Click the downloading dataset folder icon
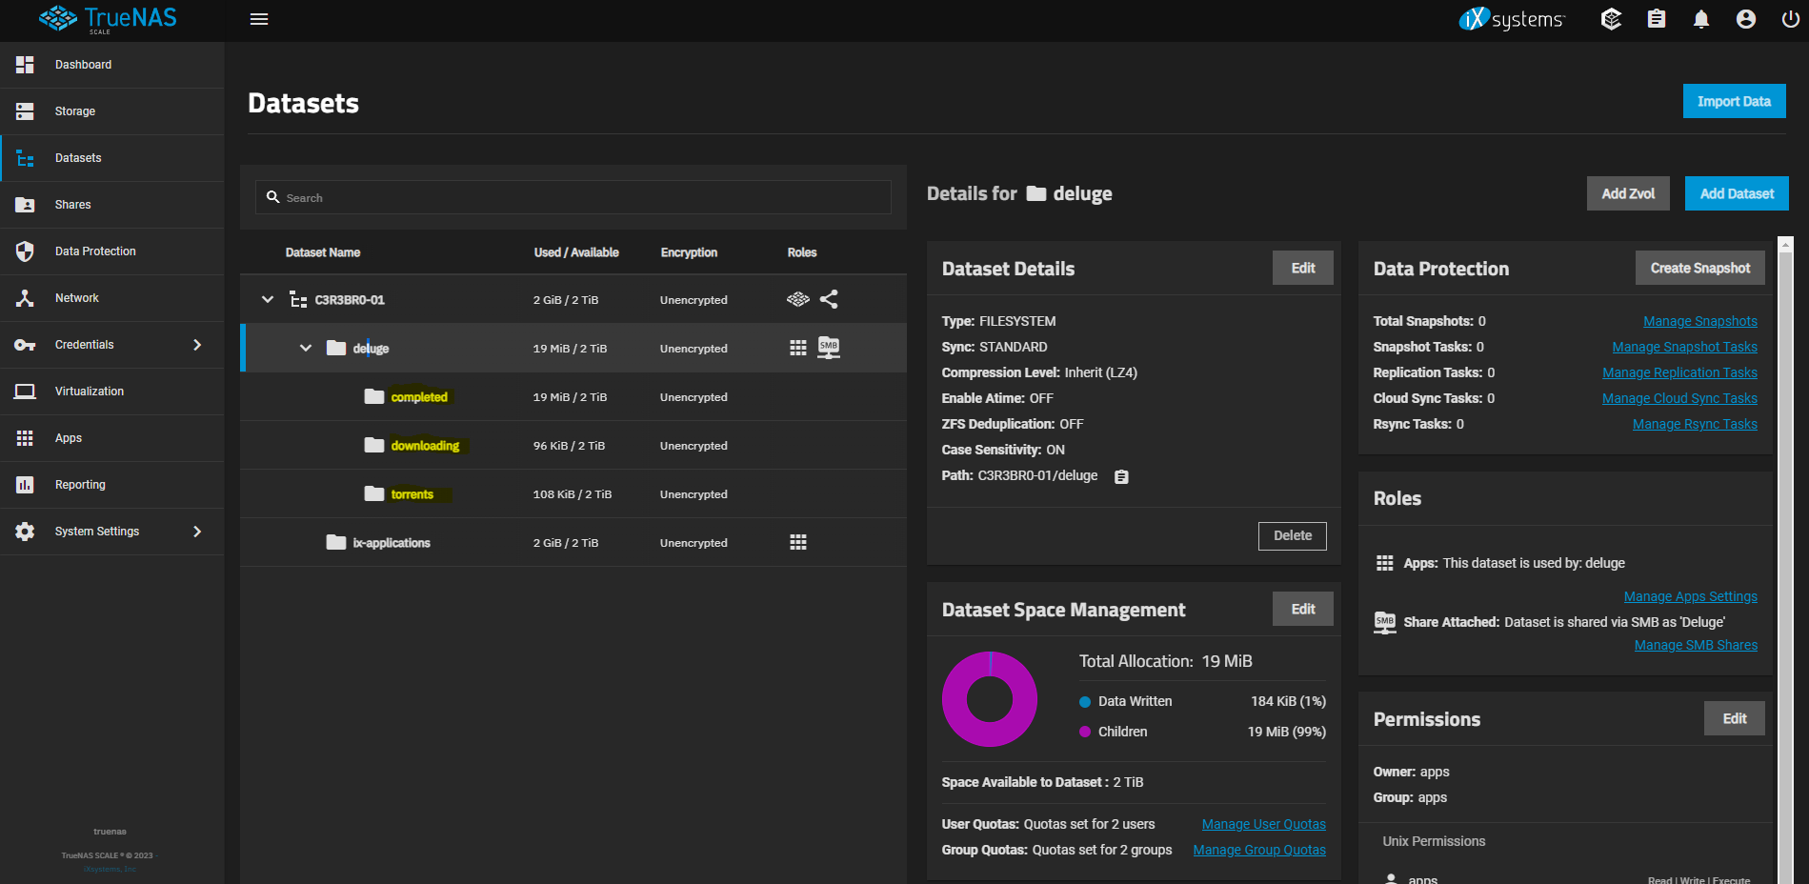The image size is (1809, 884). click(374, 445)
